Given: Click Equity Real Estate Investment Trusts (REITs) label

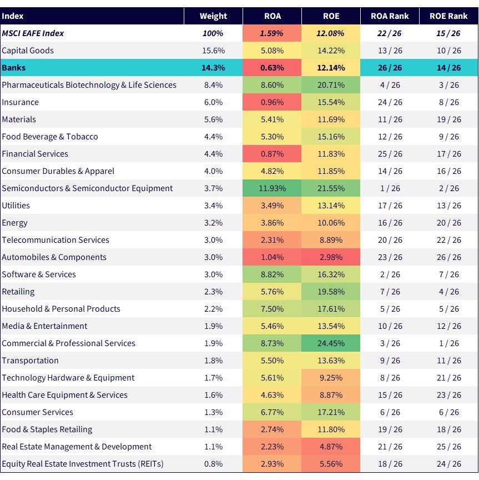Looking at the screenshot, I should tap(83, 464).
